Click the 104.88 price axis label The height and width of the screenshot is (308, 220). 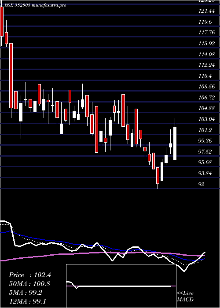point(206,108)
